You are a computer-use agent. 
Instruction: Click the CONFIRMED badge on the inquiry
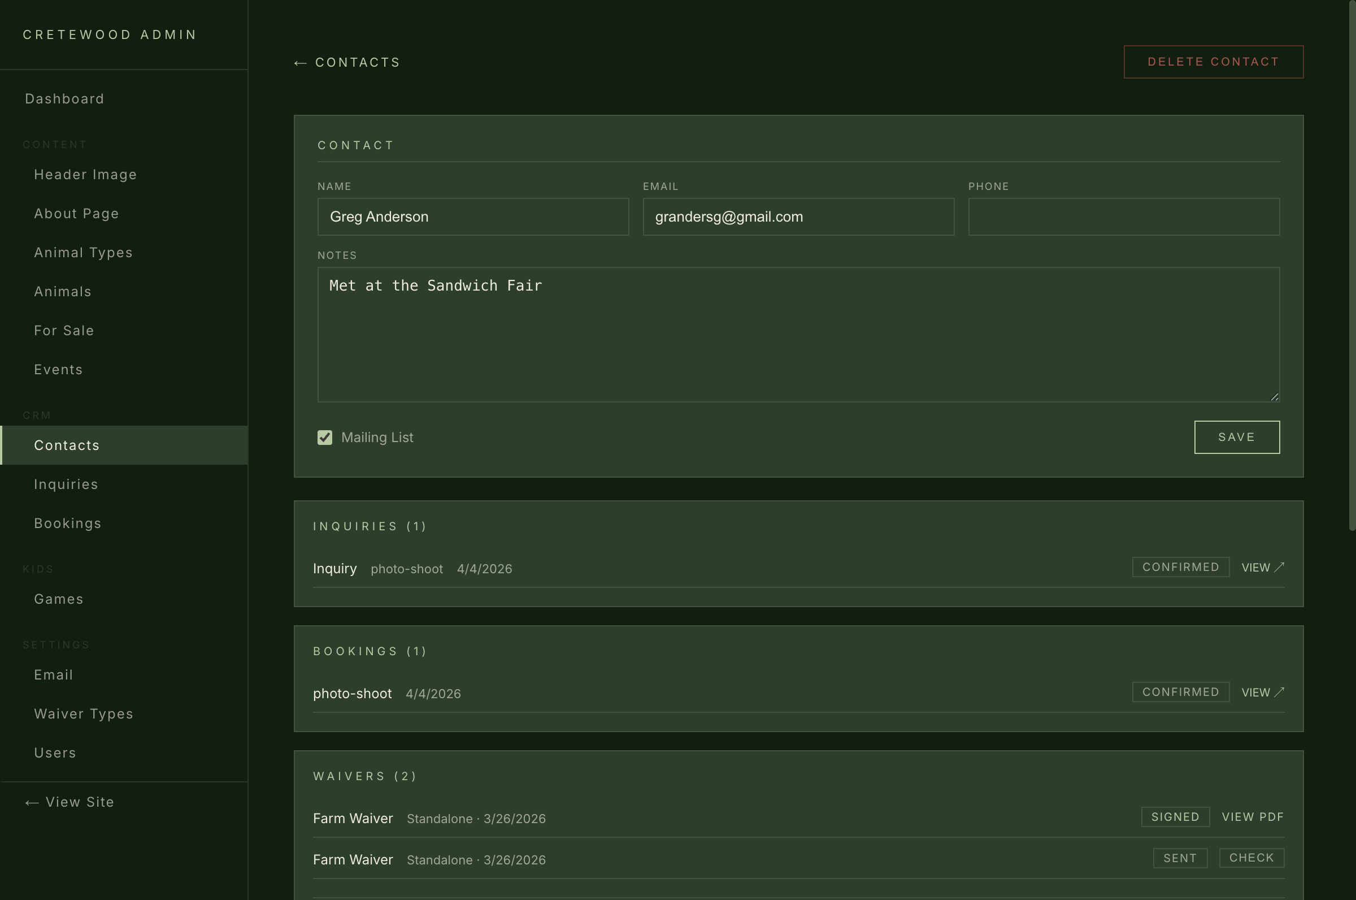1180,566
